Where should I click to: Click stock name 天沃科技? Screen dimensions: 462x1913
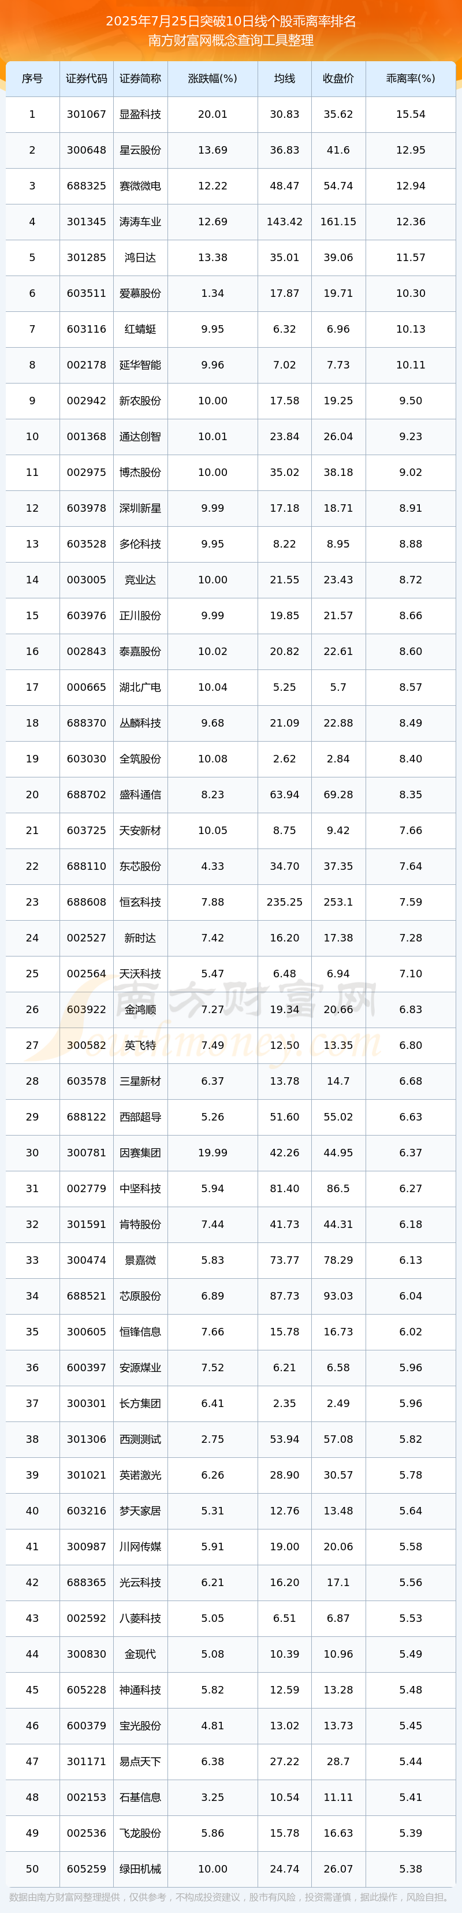click(x=140, y=974)
